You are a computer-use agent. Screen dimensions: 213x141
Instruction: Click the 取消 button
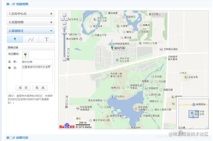[x=40, y=88]
